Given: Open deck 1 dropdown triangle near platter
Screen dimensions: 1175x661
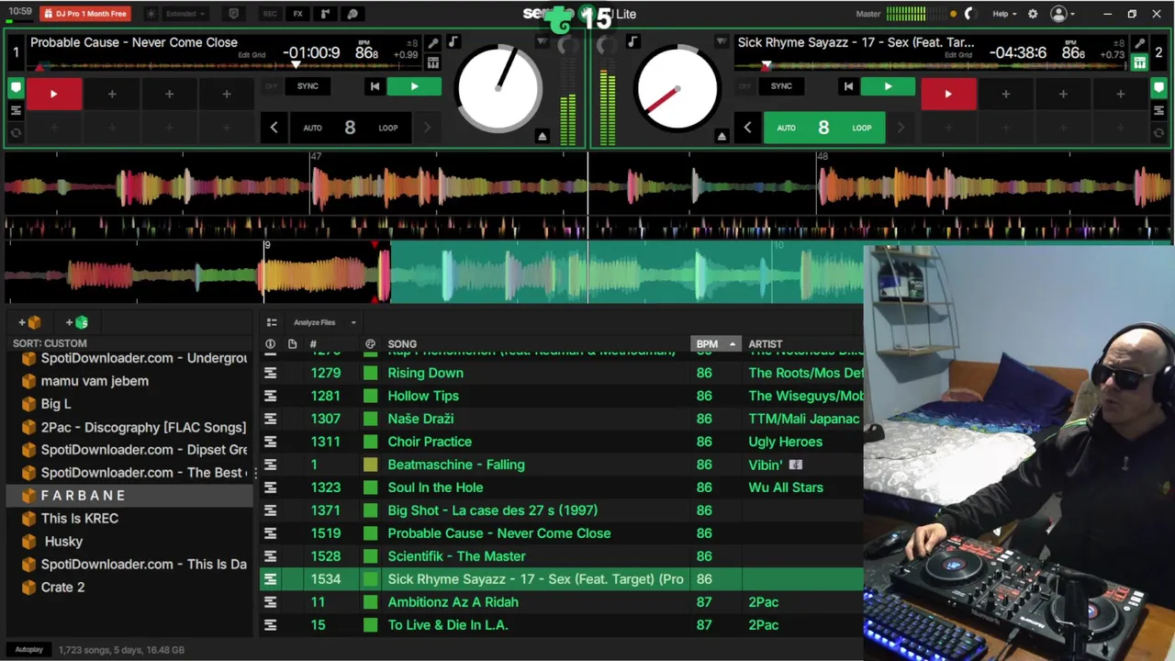Looking at the screenshot, I should coord(542,42).
